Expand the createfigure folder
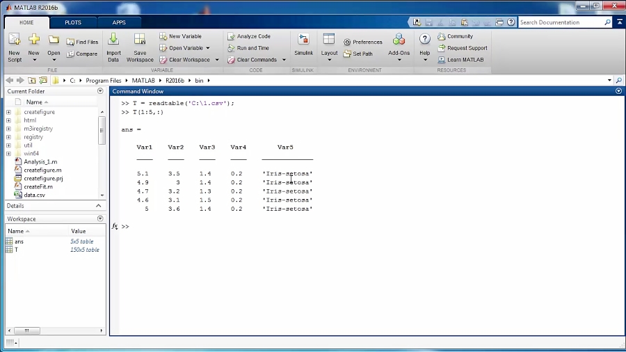 [x=8, y=112]
